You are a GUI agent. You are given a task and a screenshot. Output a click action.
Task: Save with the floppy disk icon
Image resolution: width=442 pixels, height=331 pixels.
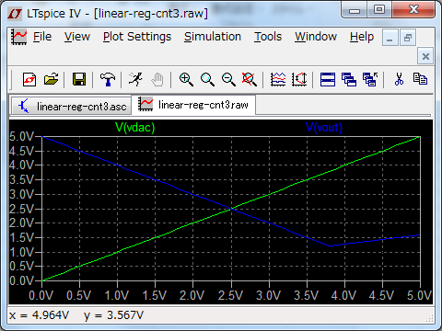[79, 79]
